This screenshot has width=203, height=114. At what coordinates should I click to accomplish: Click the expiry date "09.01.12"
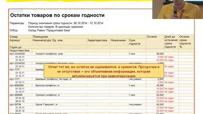tap(20, 101)
